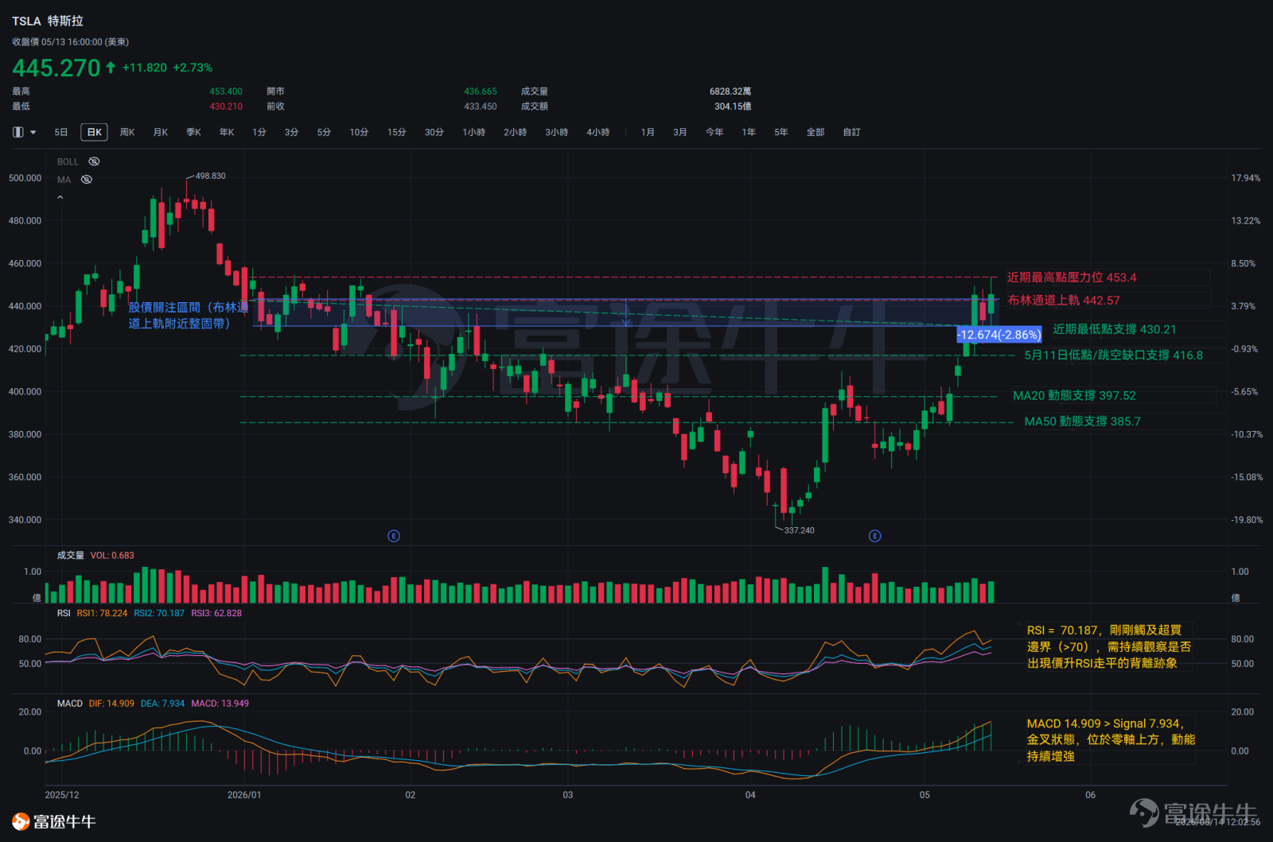Screen dimensions: 1273x842
Task: Click the 近期最低點支撐 430.21 label
Action: click(x=1114, y=329)
